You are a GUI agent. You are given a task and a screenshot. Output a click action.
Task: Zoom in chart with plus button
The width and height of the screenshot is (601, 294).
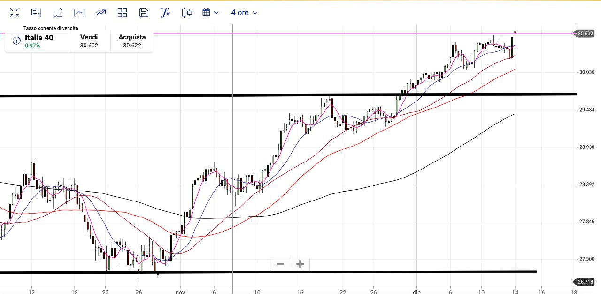pyautogui.click(x=300, y=264)
